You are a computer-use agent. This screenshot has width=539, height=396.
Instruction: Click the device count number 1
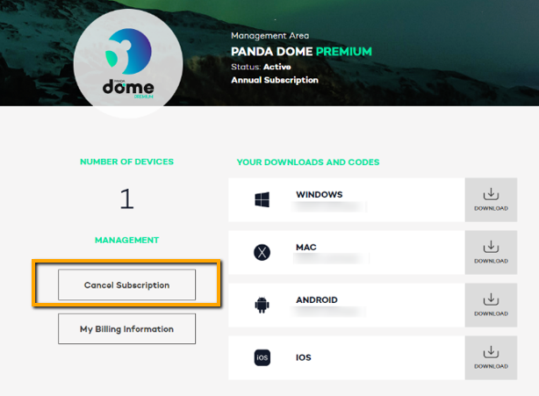(x=126, y=199)
